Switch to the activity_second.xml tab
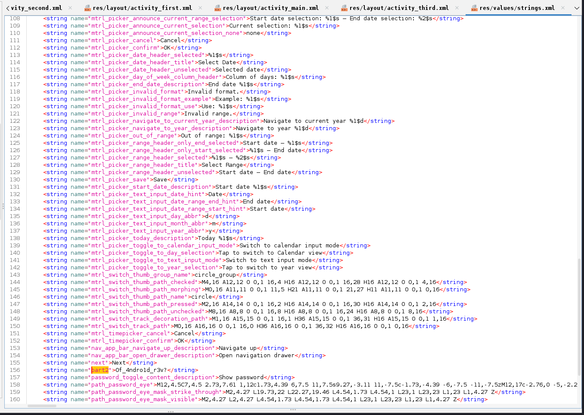 click(36, 8)
